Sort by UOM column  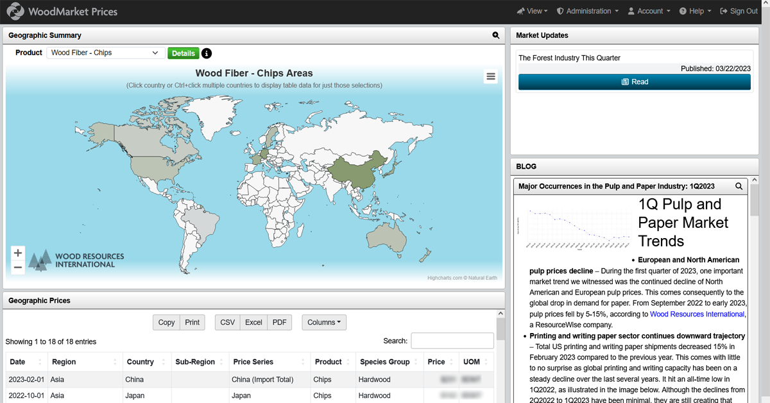coord(475,362)
